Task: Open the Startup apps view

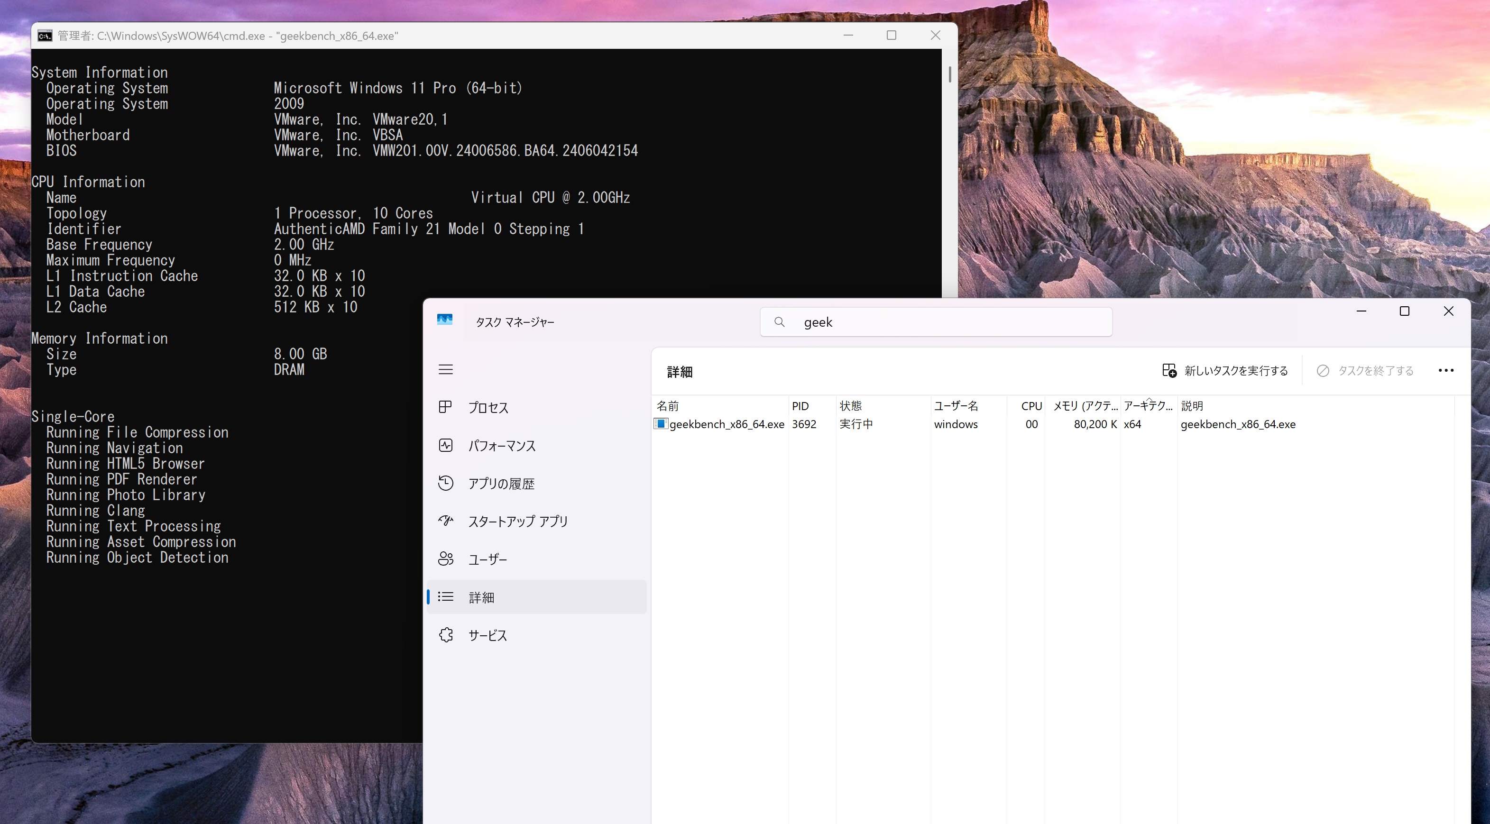Action: [x=518, y=521]
